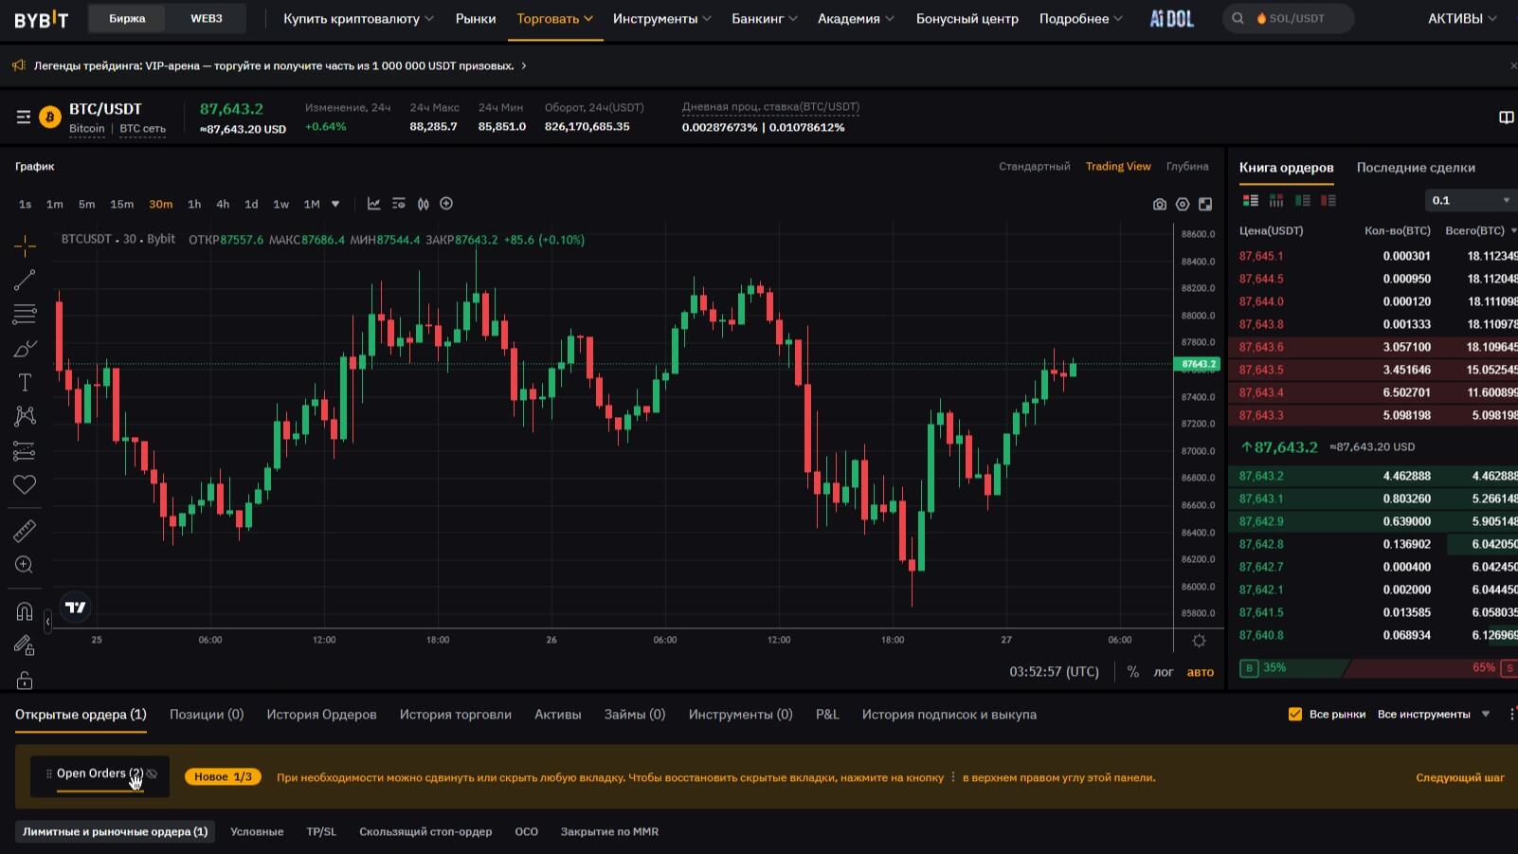Image resolution: width=1518 pixels, height=854 pixels.
Task: Activate the ruler measure tool
Action: tap(25, 531)
